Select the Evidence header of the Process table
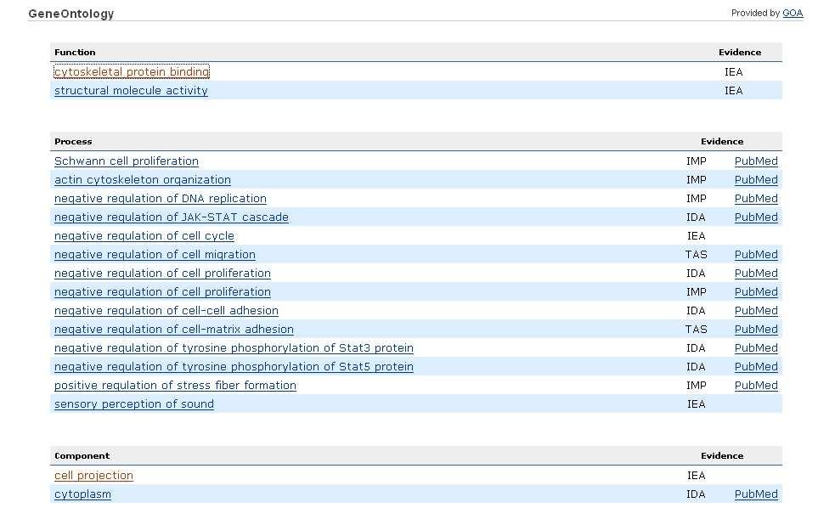This screenshot has width=818, height=508. [722, 141]
